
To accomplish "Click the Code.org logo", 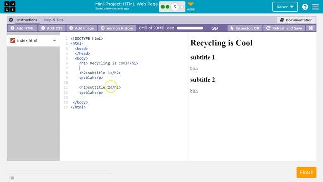I will point(10,7).
